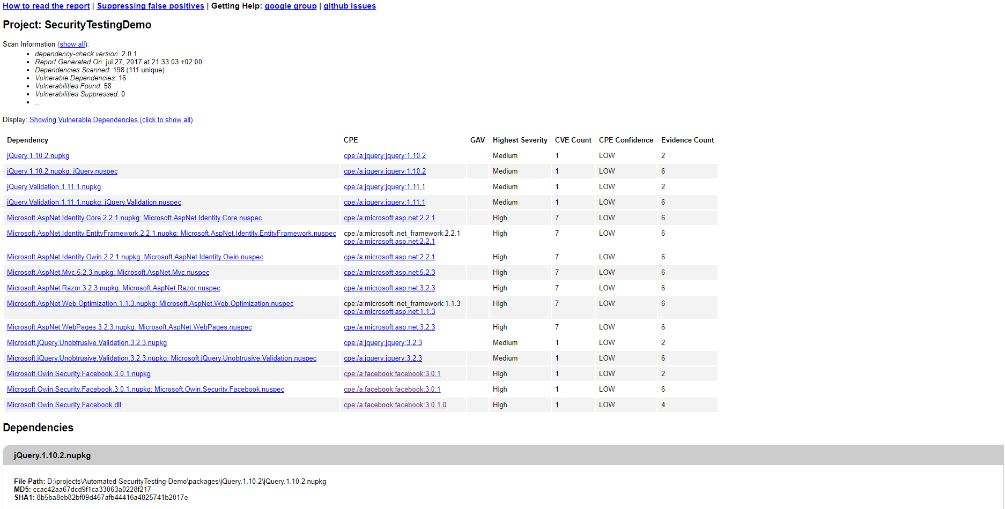Open Microsoft.Owin.Security.Facebook.dll dependency link
Screen dimensions: 1005x509
[64, 405]
